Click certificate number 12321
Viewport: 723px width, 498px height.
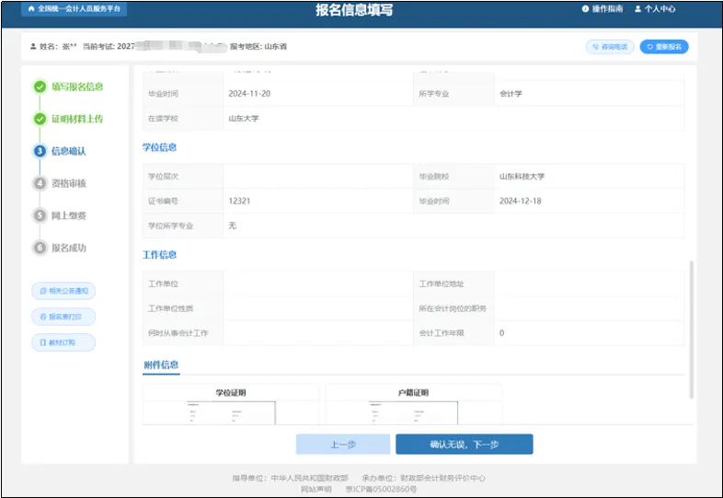(239, 201)
